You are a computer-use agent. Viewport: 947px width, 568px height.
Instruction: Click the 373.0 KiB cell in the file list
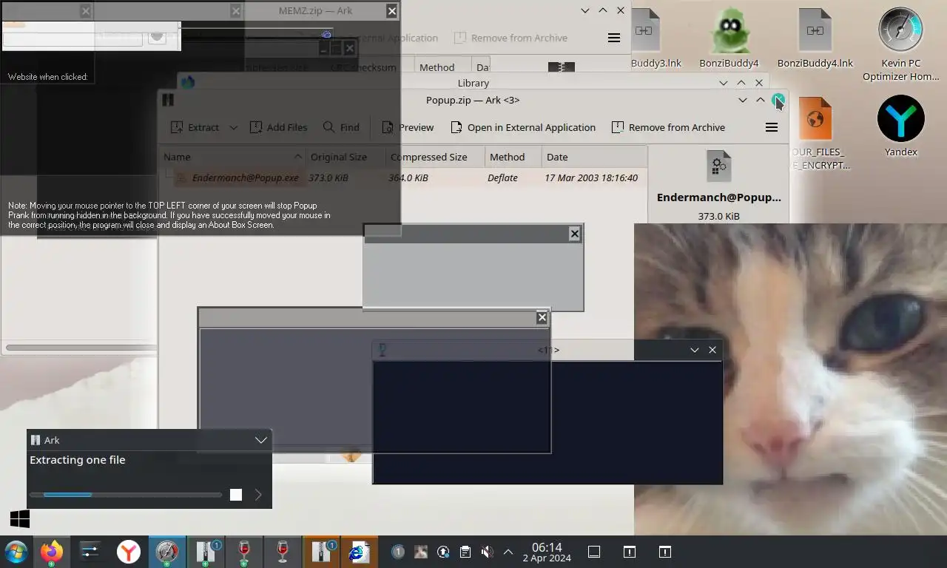point(328,177)
